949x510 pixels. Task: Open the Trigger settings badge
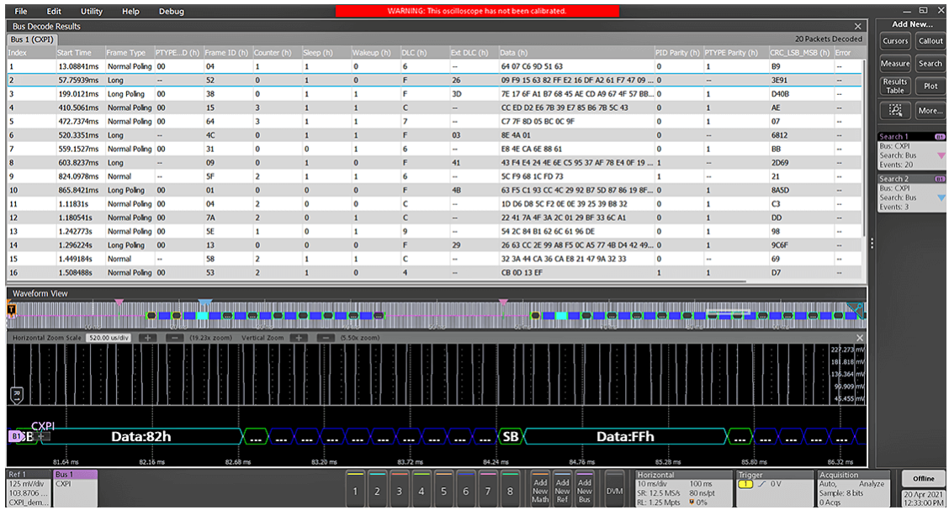[x=774, y=488]
